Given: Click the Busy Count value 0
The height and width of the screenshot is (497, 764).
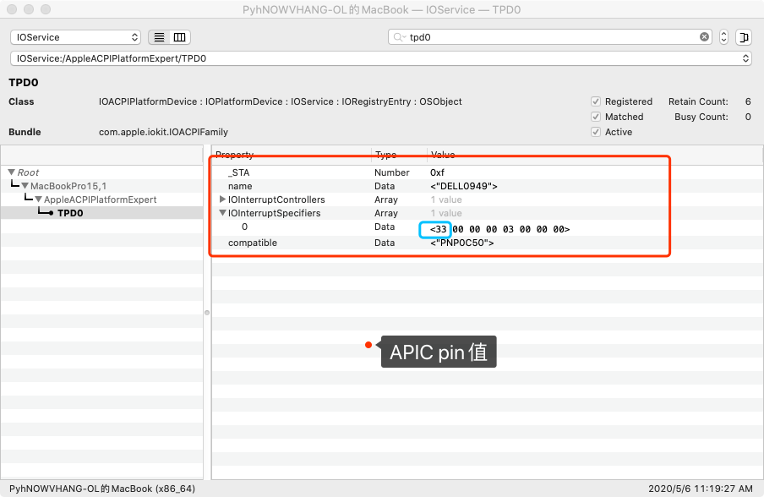Looking at the screenshot, I should pyautogui.click(x=747, y=117).
